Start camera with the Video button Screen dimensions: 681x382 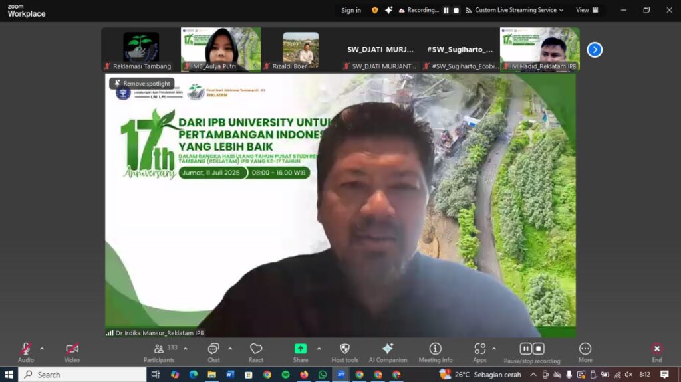pyautogui.click(x=72, y=353)
